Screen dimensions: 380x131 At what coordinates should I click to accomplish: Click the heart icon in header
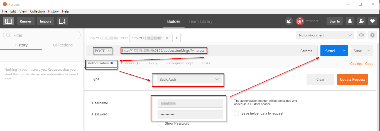click(372, 21)
